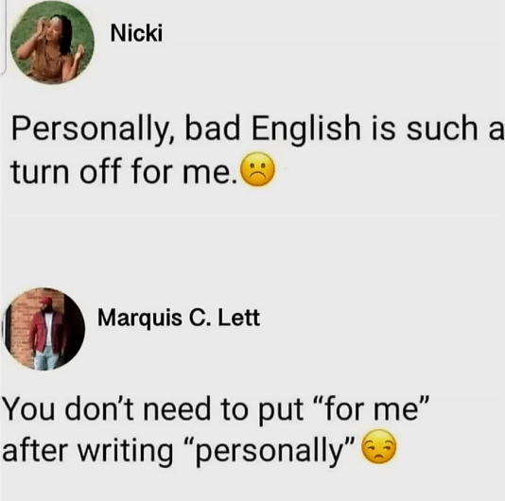Click the word "bad" in Nicki's post

coord(212,129)
